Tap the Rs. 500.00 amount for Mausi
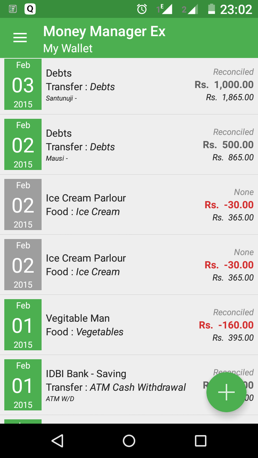The image size is (258, 458). tap(228, 145)
